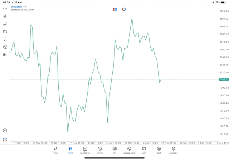Viewport: 229px width, 160px height.
Task: Go to the บัญชี accounts tab
Action: tap(159, 150)
